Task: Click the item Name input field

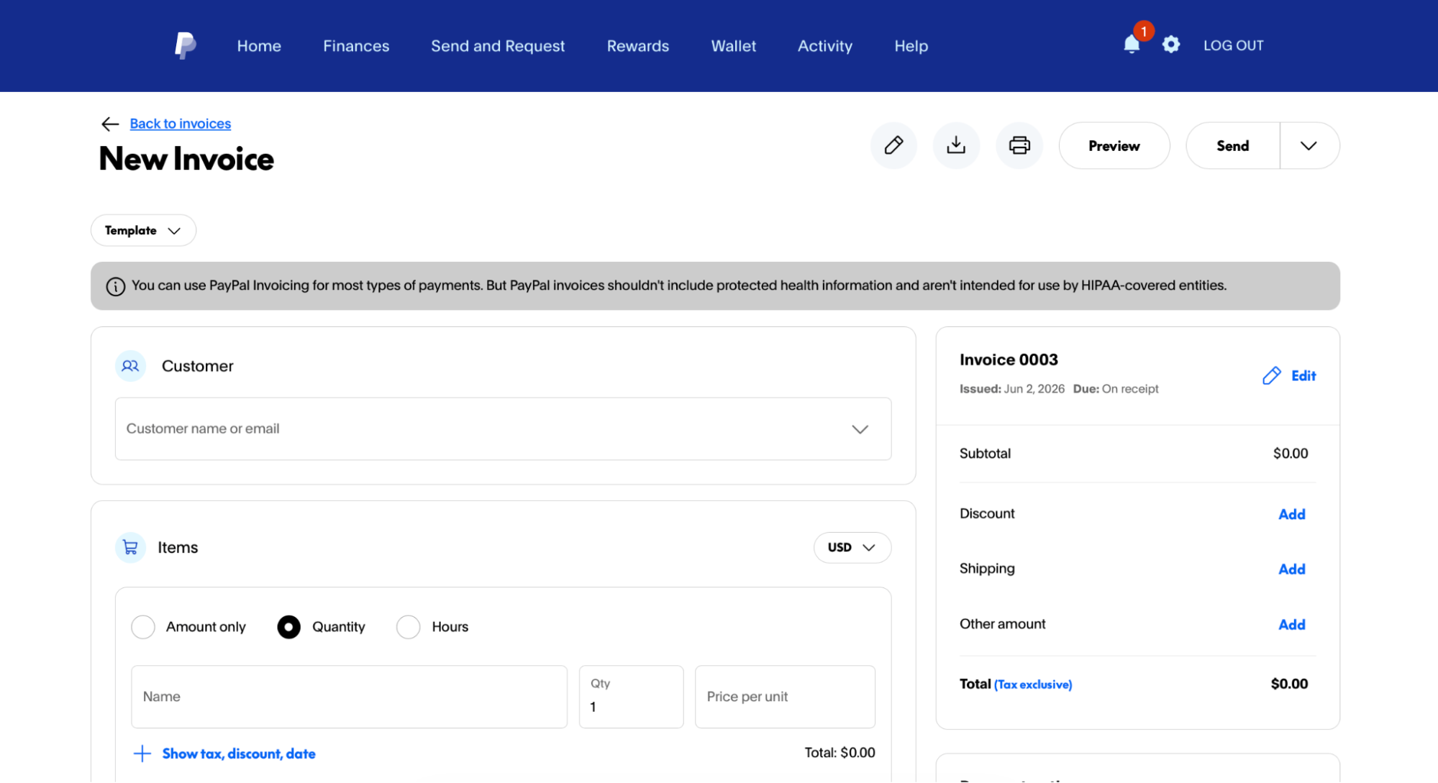Action: (x=349, y=697)
